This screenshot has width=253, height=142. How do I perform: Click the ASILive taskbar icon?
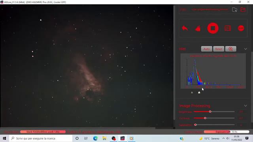123,138
